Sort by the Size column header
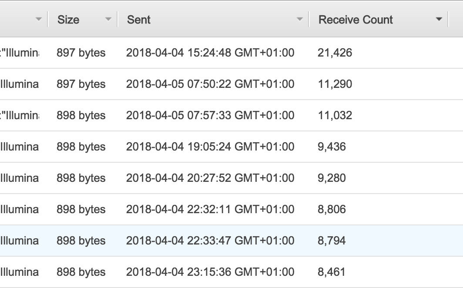Viewport: 463px width, 288px height. [68, 20]
